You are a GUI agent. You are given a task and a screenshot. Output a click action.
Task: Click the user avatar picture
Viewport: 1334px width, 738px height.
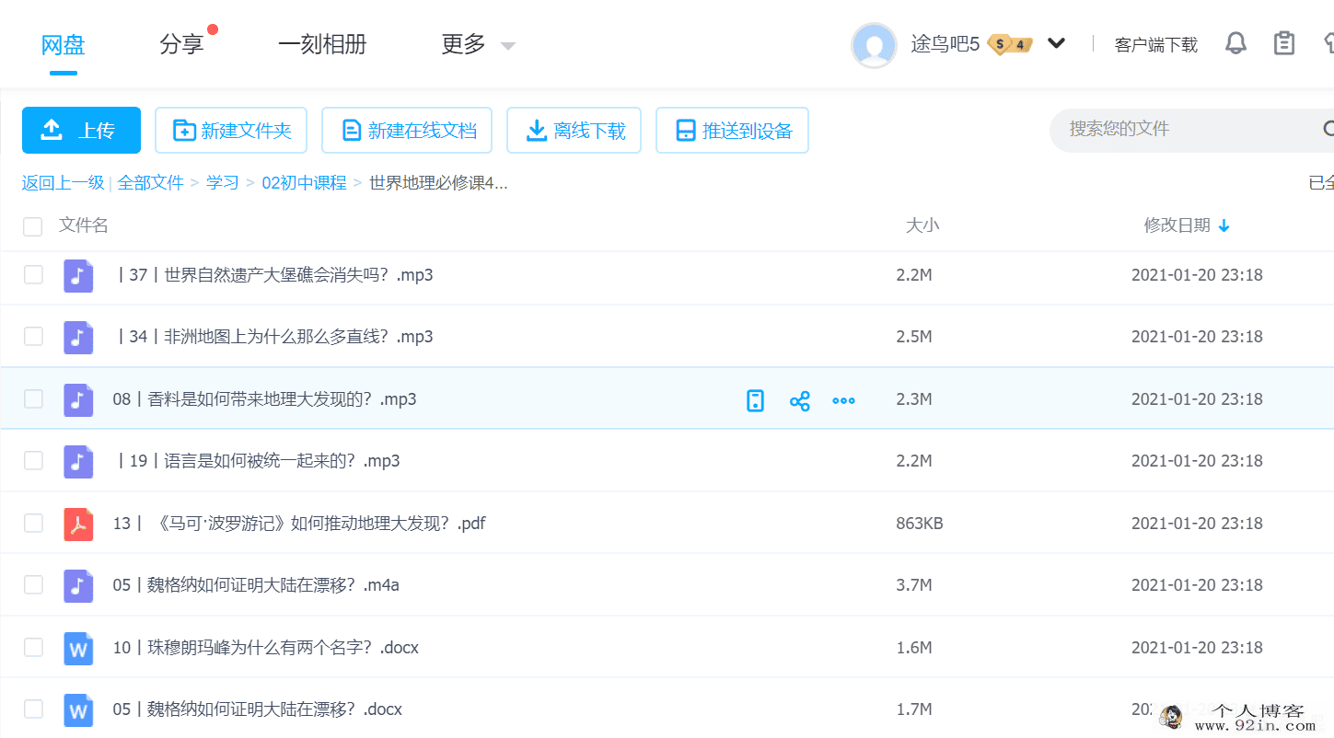pos(874,45)
